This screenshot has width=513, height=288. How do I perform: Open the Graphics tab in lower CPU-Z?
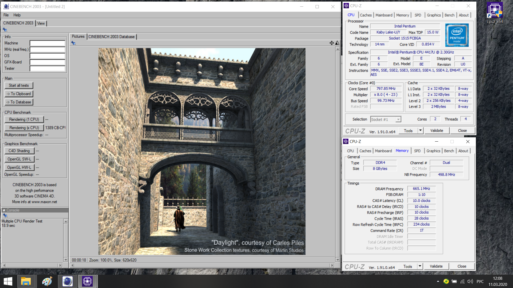(433, 151)
